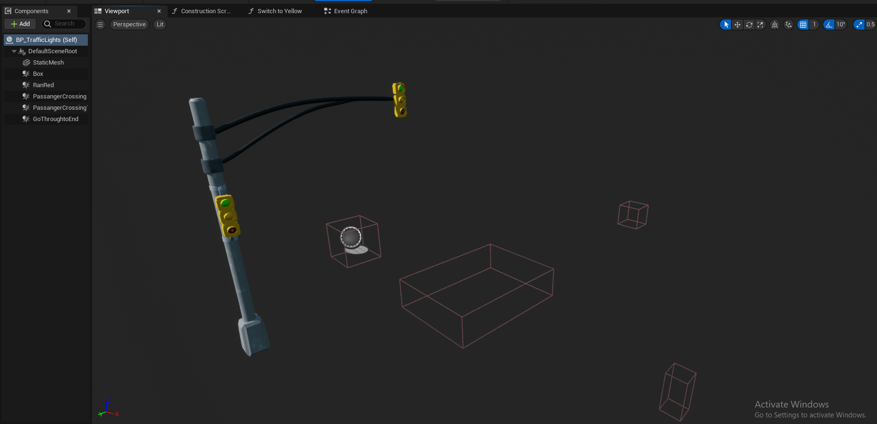Open the rotation snap 10° value dropdown
877x424 pixels.
click(x=841, y=24)
